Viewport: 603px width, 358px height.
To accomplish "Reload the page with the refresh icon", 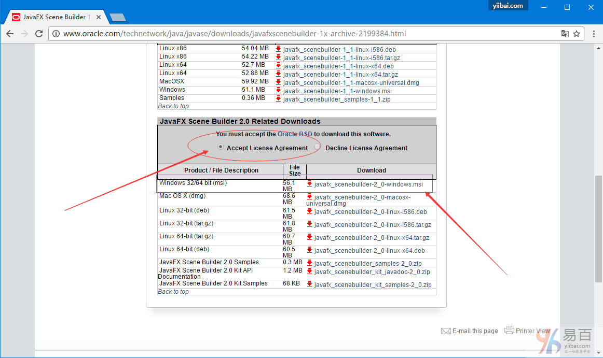I will 39,34.
